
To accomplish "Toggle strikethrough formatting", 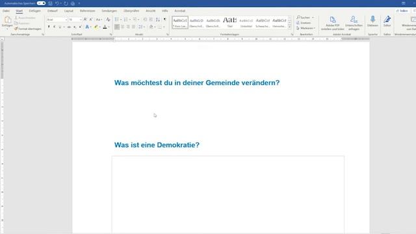I will 69,27.
